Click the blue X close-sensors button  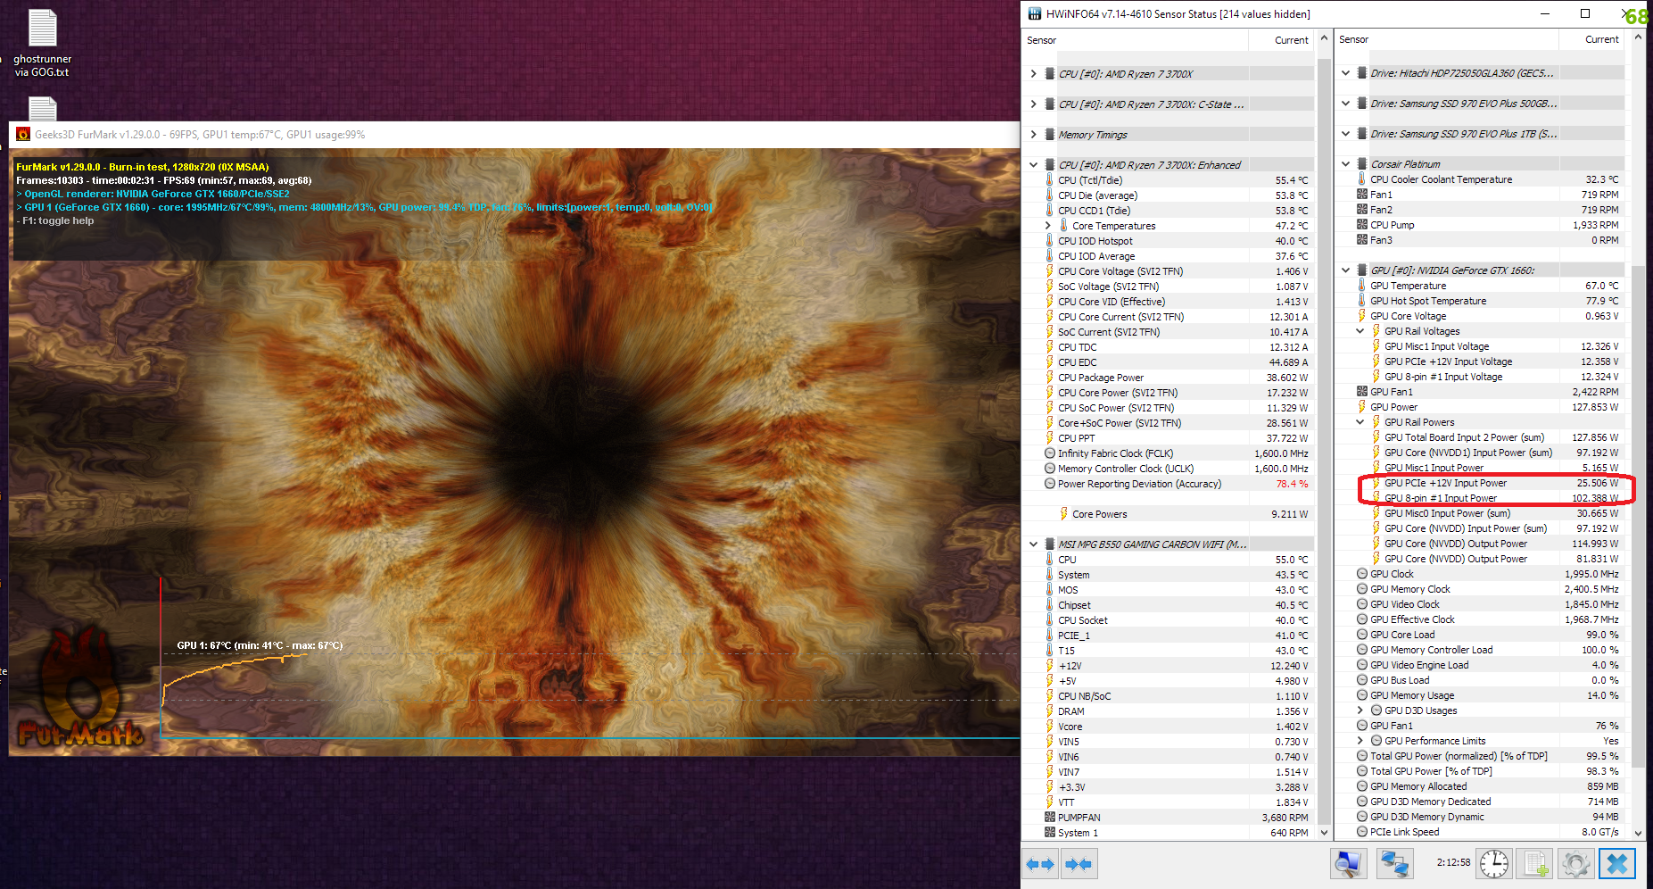point(1617,864)
